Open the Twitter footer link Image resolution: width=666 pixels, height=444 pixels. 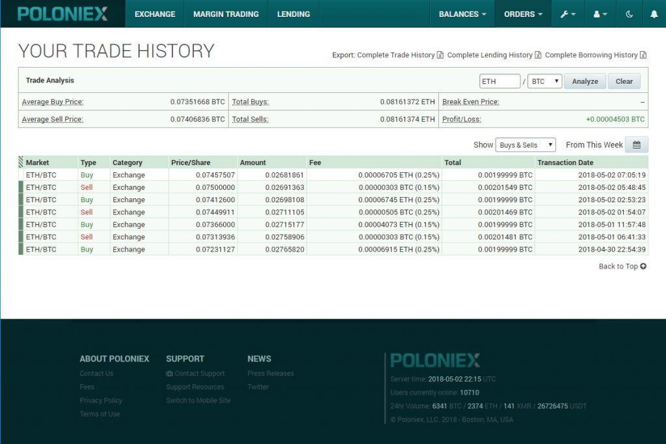coord(258,387)
